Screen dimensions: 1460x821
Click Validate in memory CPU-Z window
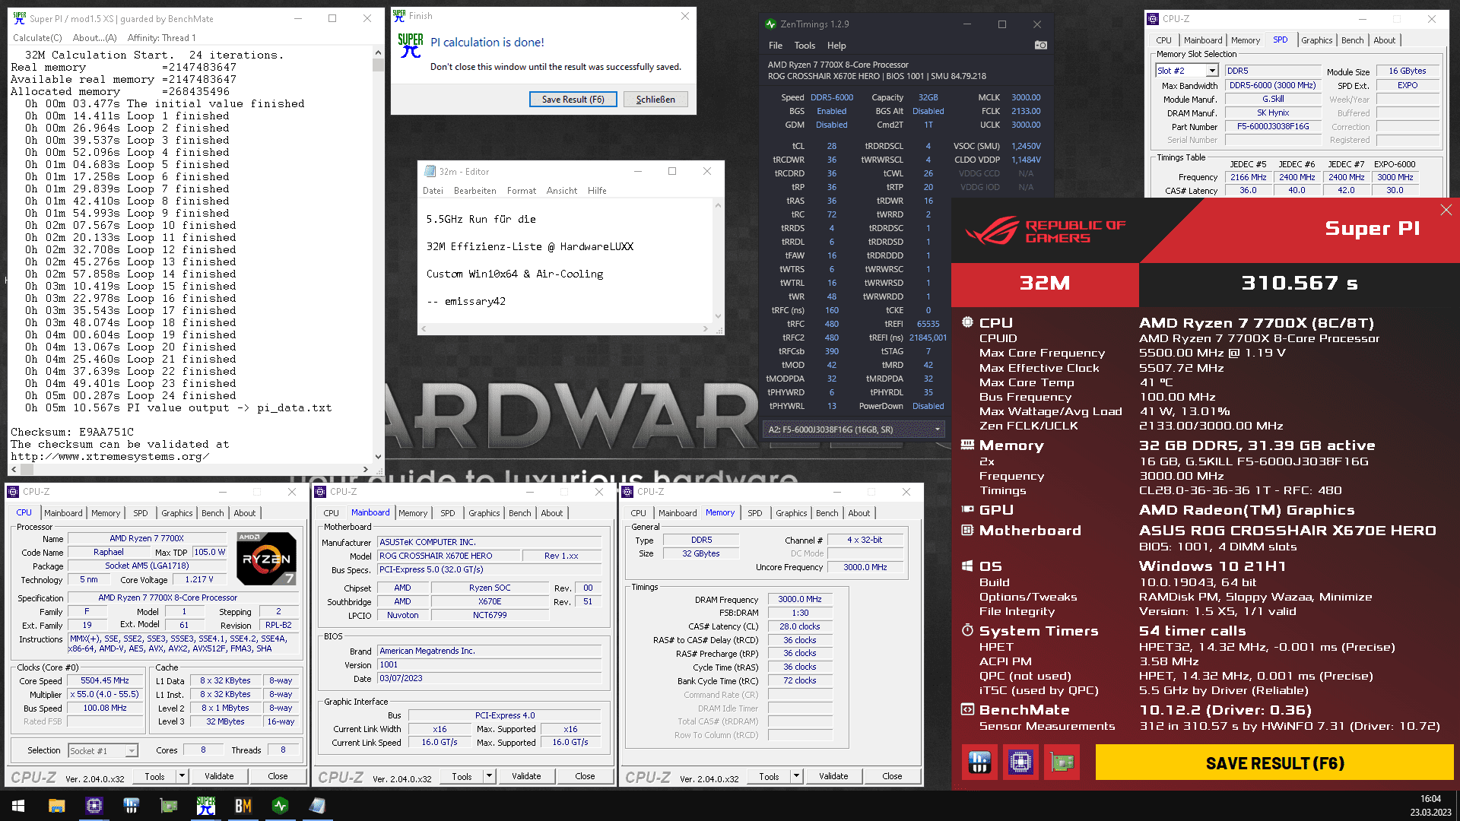pyautogui.click(x=833, y=776)
